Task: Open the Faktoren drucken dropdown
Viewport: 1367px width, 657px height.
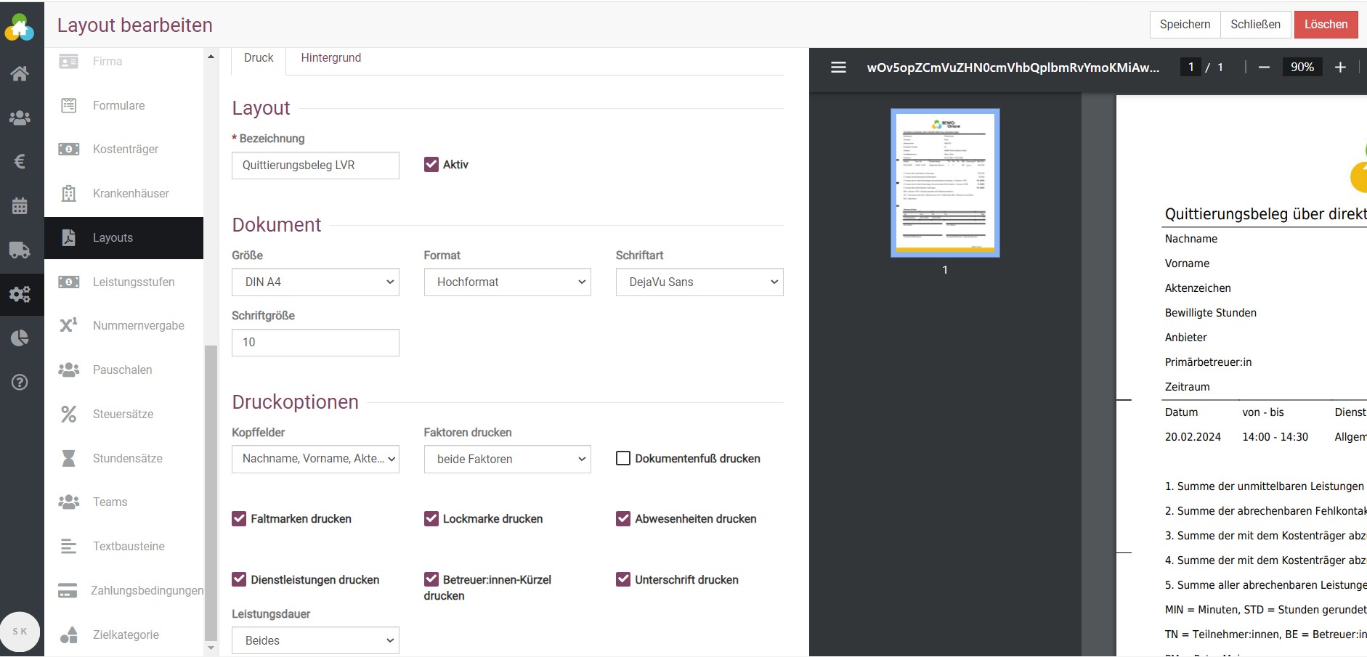Action: click(x=507, y=460)
